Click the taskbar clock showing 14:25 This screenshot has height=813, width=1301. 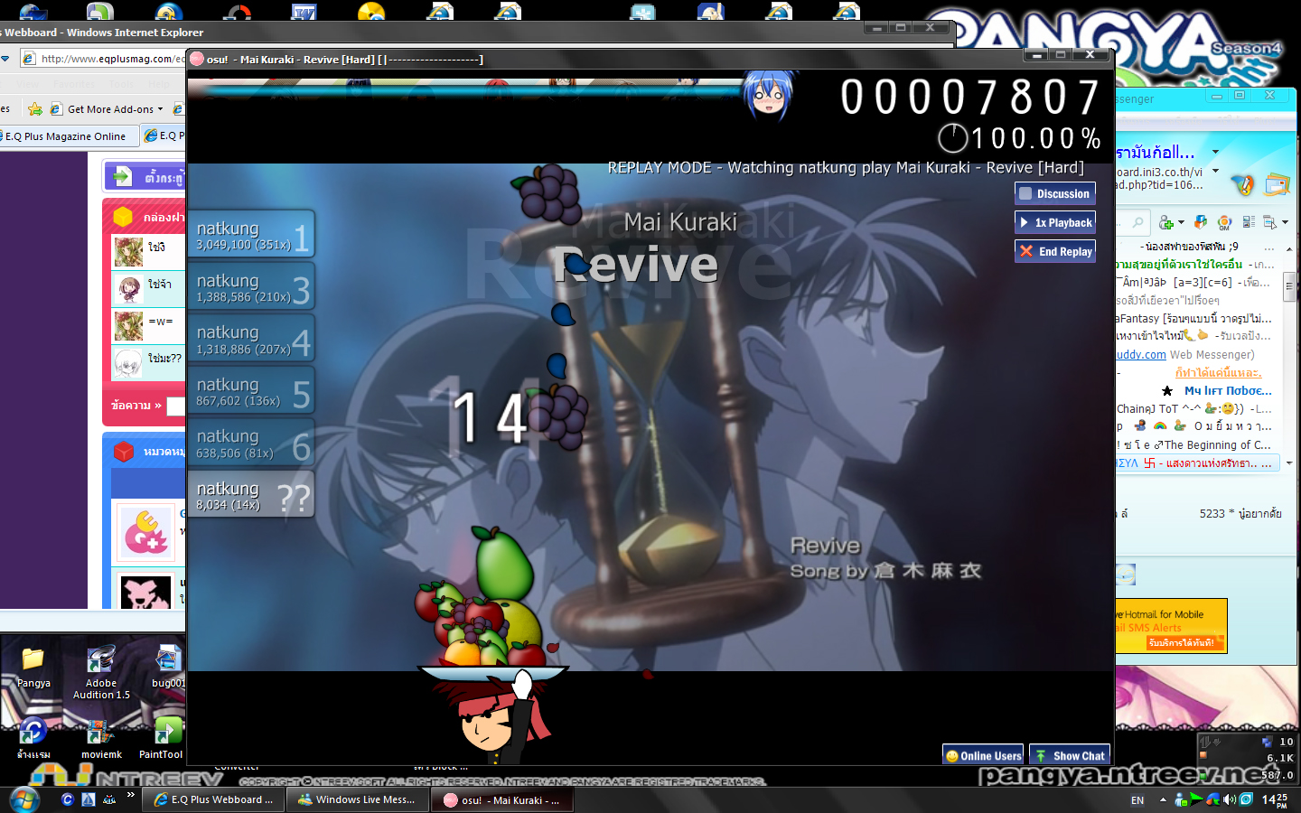click(1275, 800)
